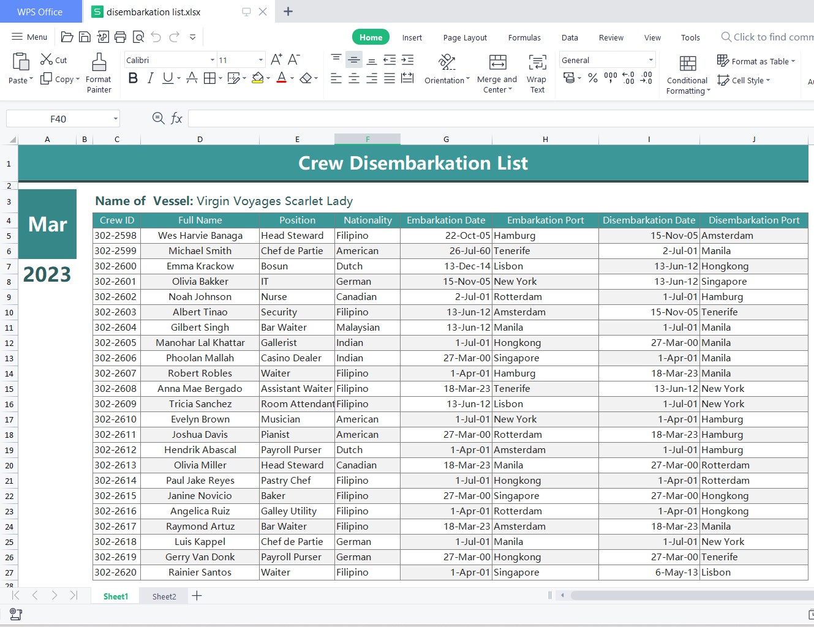The height and width of the screenshot is (627, 814).
Task: Click the Cut scissors icon
Action: [x=47, y=59]
